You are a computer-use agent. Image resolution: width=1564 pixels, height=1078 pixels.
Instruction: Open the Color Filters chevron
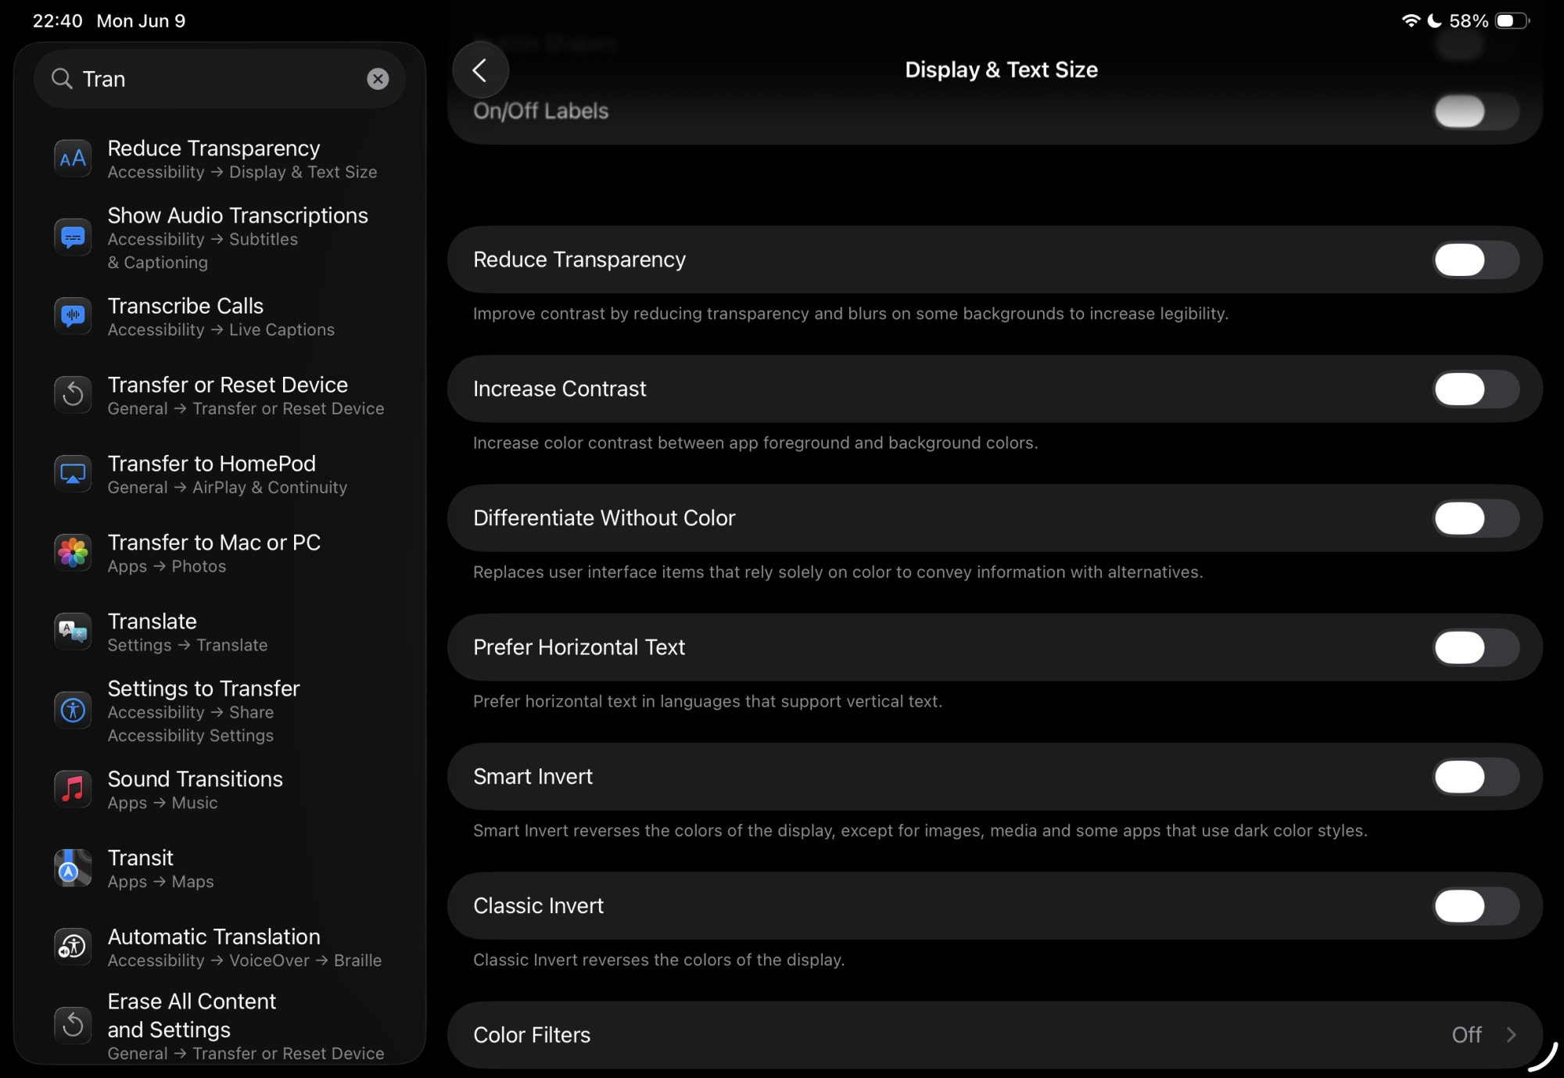tap(1511, 1035)
